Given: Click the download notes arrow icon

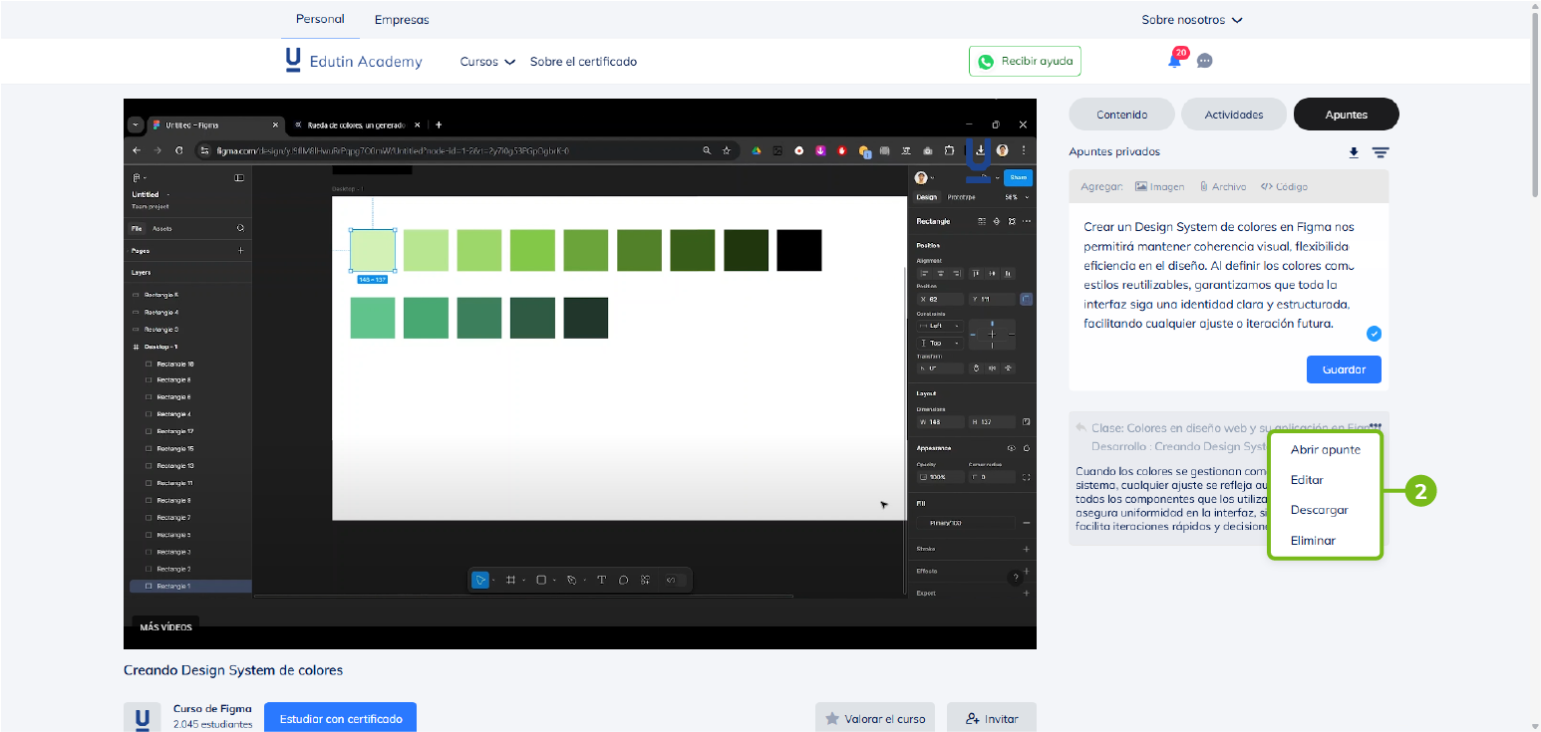Looking at the screenshot, I should click(x=1354, y=152).
